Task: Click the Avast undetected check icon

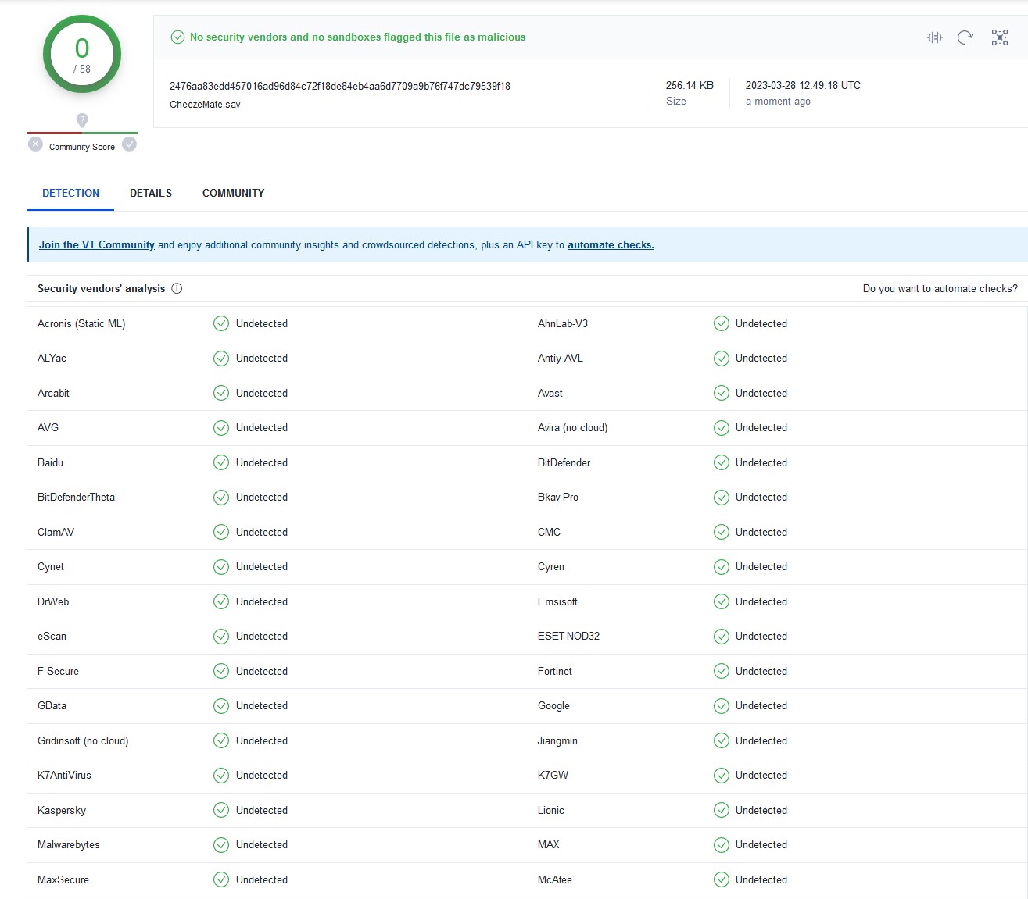Action: pos(722,393)
